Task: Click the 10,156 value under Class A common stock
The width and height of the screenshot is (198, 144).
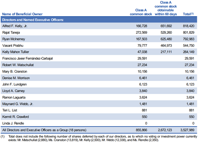Action: point(142,71)
